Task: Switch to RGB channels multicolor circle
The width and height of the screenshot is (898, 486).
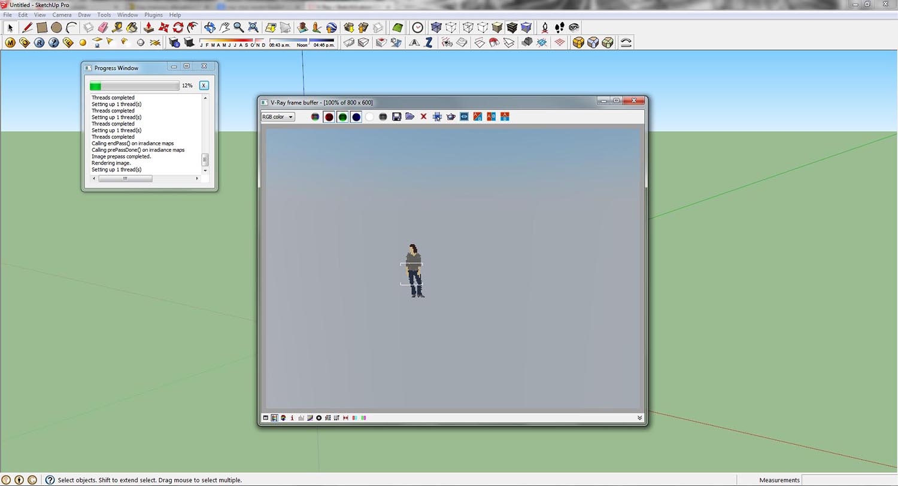Action: [315, 117]
